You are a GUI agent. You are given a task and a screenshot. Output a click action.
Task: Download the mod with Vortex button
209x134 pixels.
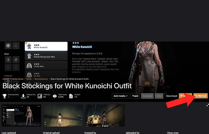(185, 96)
